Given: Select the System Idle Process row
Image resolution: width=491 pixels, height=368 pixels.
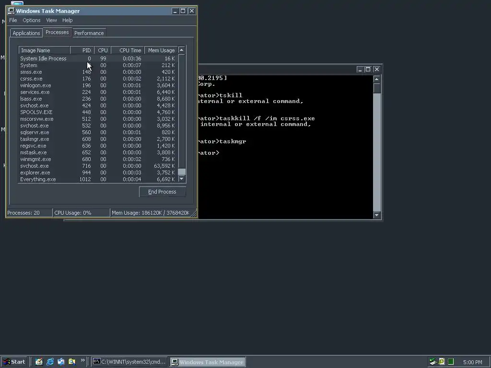Looking at the screenshot, I should pos(98,58).
